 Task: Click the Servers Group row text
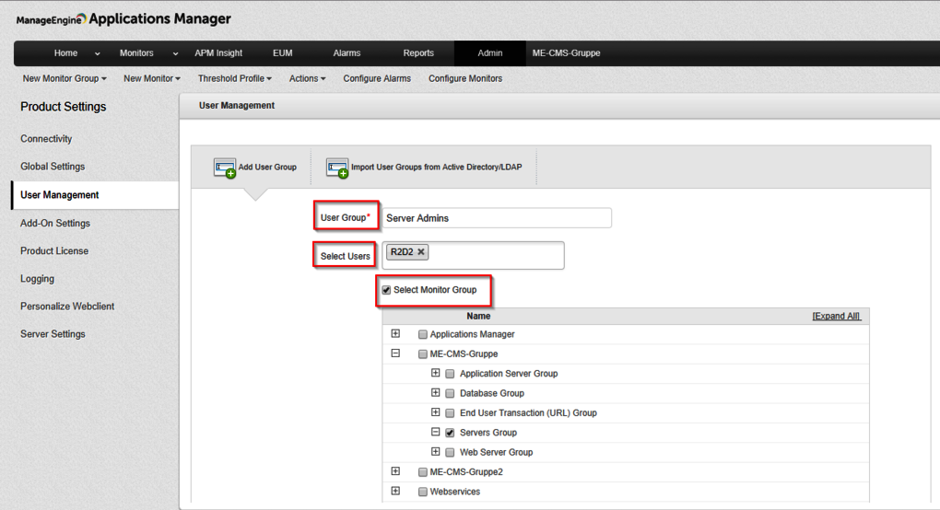(x=488, y=433)
